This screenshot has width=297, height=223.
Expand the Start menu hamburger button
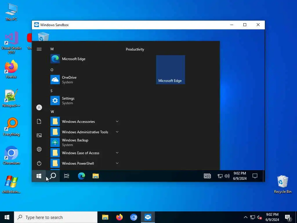(39, 49)
